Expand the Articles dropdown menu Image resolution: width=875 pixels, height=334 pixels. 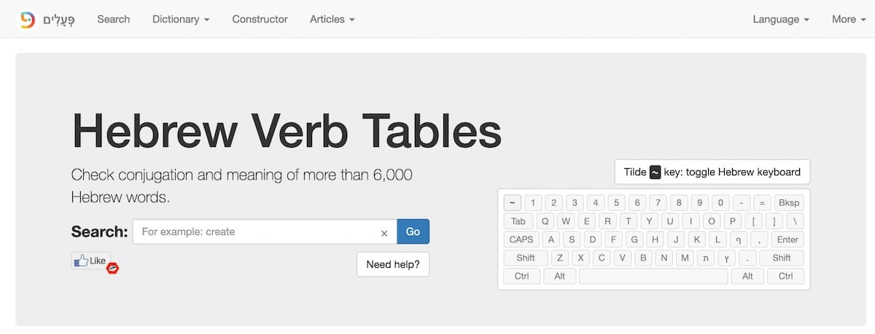tap(332, 19)
